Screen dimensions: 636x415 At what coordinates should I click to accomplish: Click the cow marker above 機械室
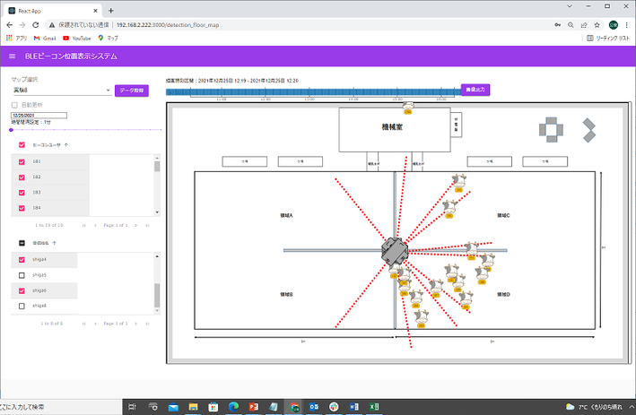click(x=408, y=106)
